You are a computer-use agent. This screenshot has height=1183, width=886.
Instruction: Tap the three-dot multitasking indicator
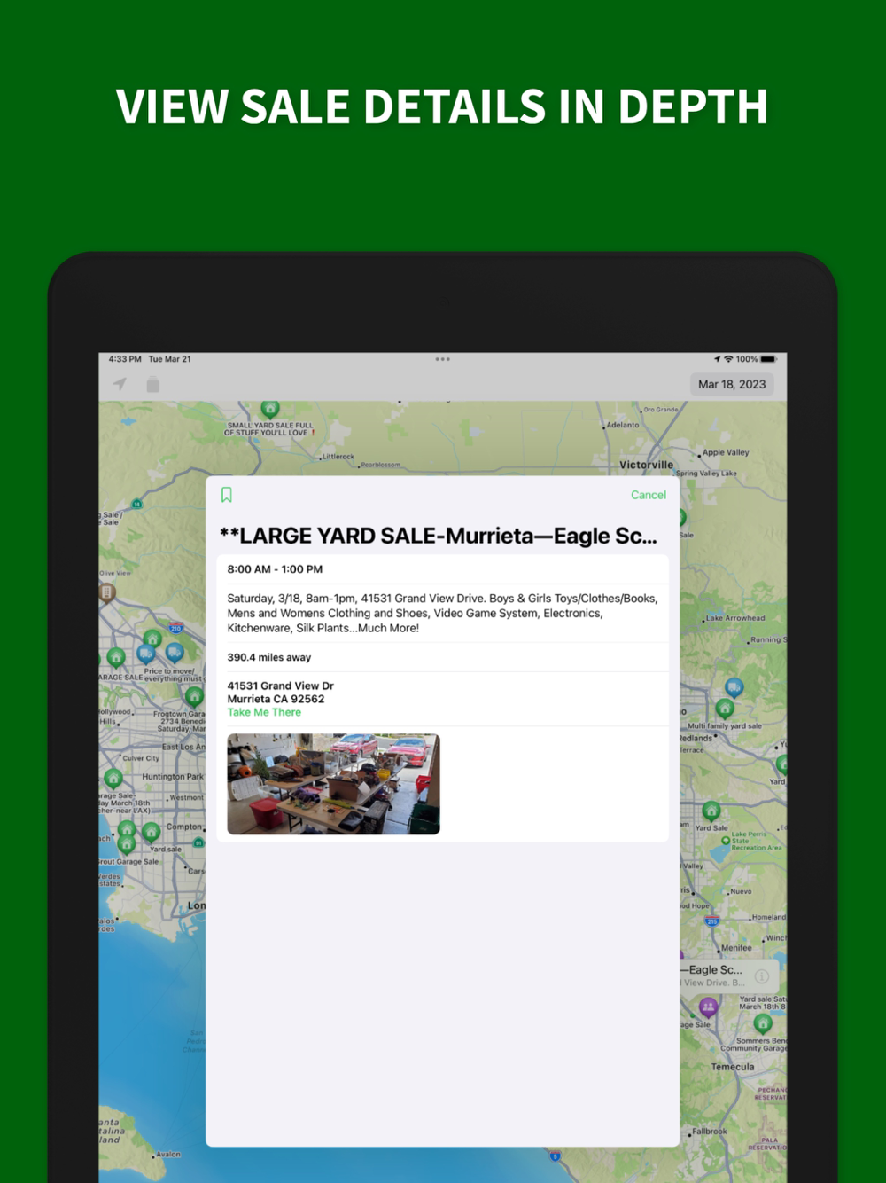point(443,359)
